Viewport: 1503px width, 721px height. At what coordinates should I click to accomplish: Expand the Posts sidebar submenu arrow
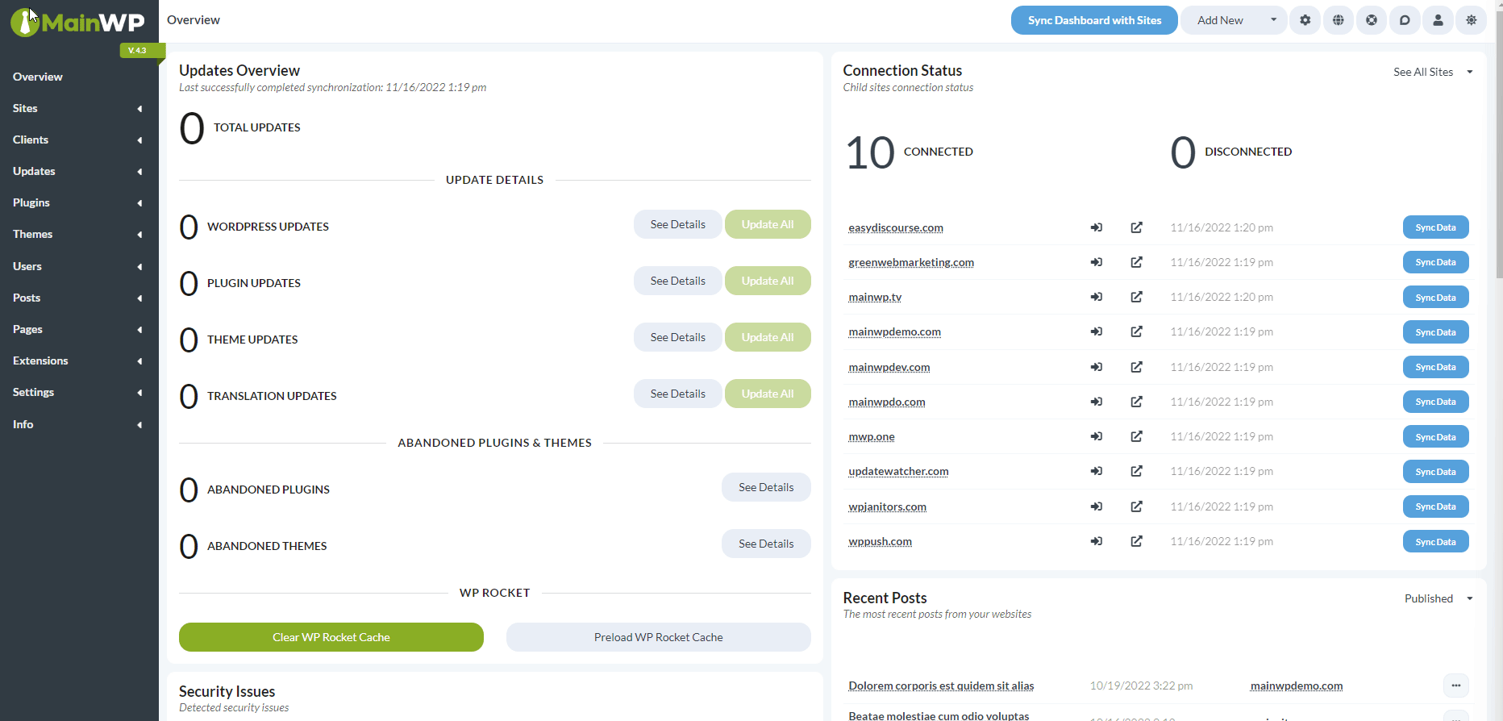pyautogui.click(x=139, y=298)
